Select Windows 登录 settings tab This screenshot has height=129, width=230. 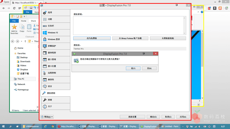pyautogui.click(x=56, y=39)
